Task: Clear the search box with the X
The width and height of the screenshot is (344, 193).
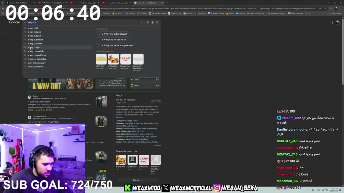Action: (x=142, y=23)
